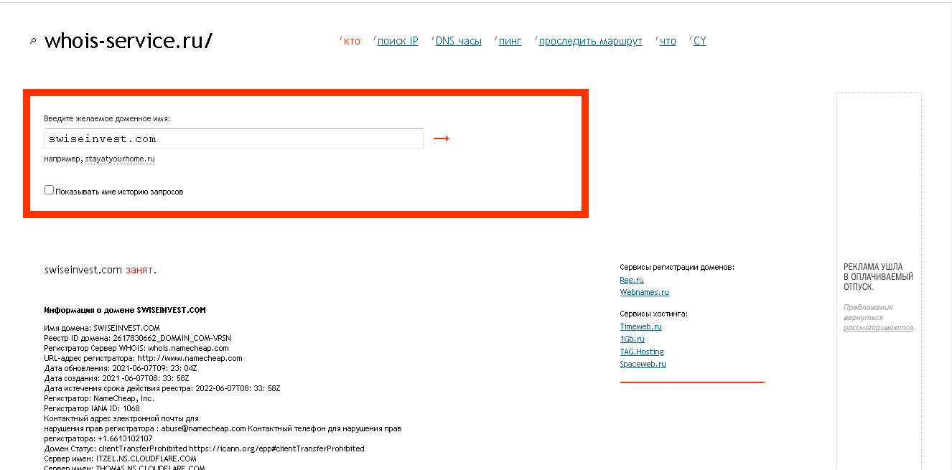Click the domain name input field
Viewport: 952px width, 470px height.
pyautogui.click(x=233, y=138)
